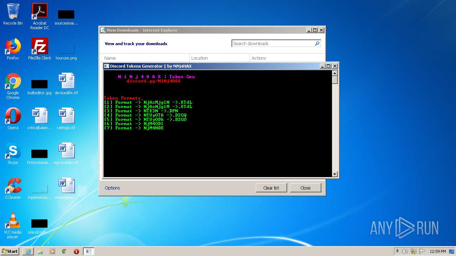Viewport: 456px width, 256px height.
Task: Open criticalbalan document icon
Action: (x=40, y=119)
